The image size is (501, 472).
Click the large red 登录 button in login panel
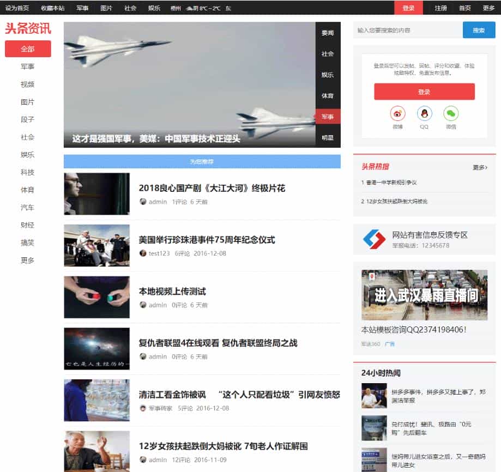click(x=424, y=92)
